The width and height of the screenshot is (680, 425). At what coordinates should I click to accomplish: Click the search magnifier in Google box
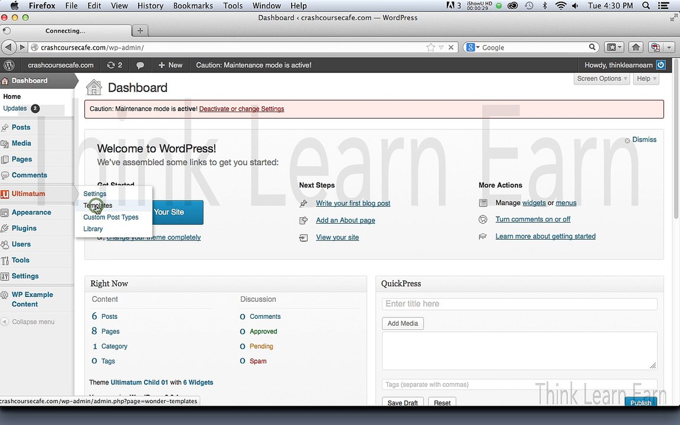click(592, 47)
